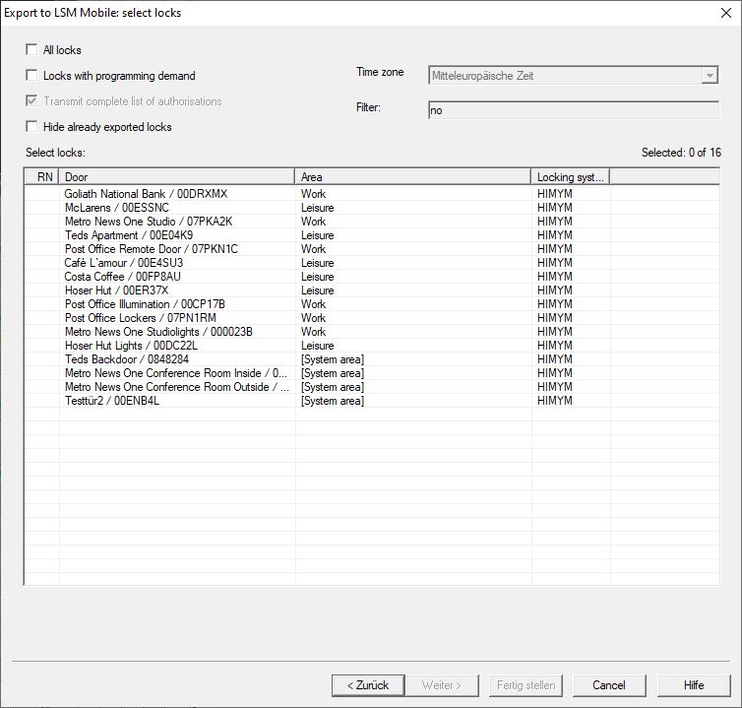
Task: Open help via the Hilfe button
Action: 694,685
